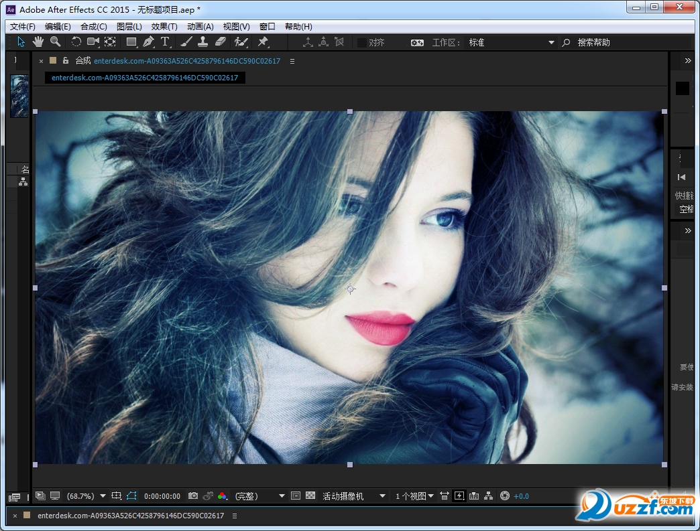700x531 pixels.
Task: Select the Roto Brush tool
Action: click(x=241, y=42)
